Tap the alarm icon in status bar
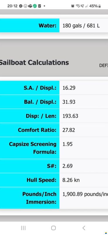The height and width of the screenshot is (235, 108). [73, 6]
